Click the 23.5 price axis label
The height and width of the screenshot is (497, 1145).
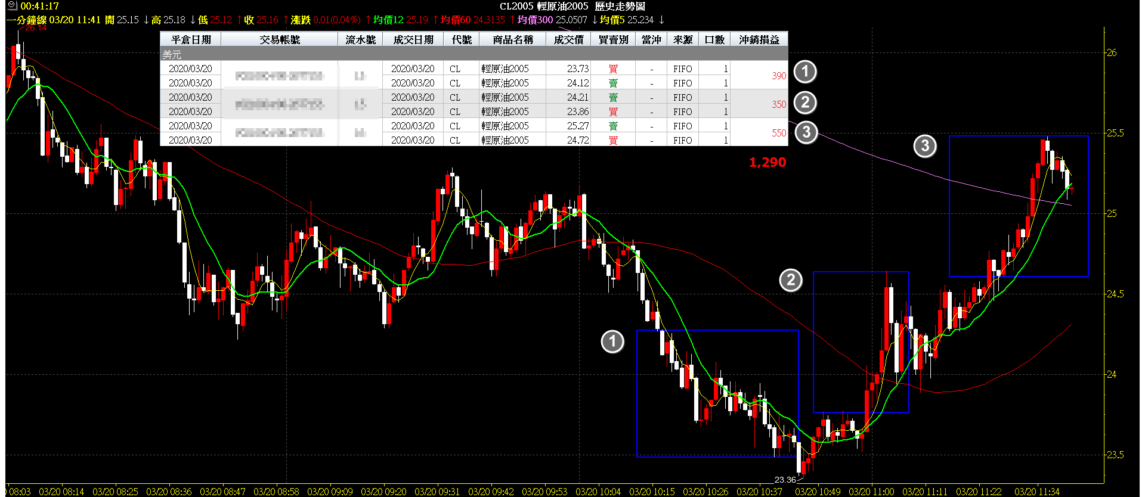(x=1115, y=455)
